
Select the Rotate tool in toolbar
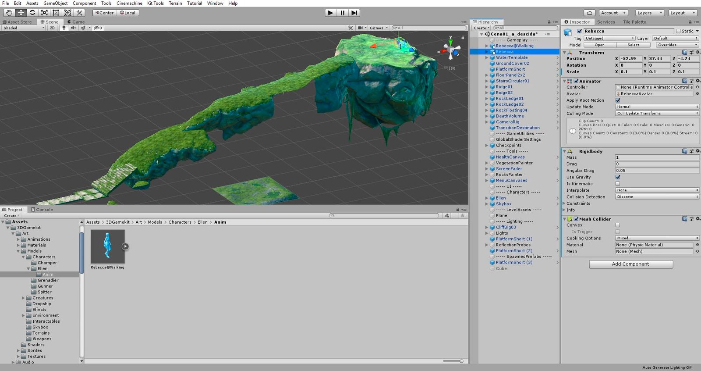click(32, 13)
